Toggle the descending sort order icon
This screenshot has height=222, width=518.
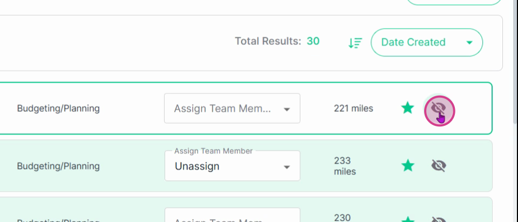[x=355, y=43]
